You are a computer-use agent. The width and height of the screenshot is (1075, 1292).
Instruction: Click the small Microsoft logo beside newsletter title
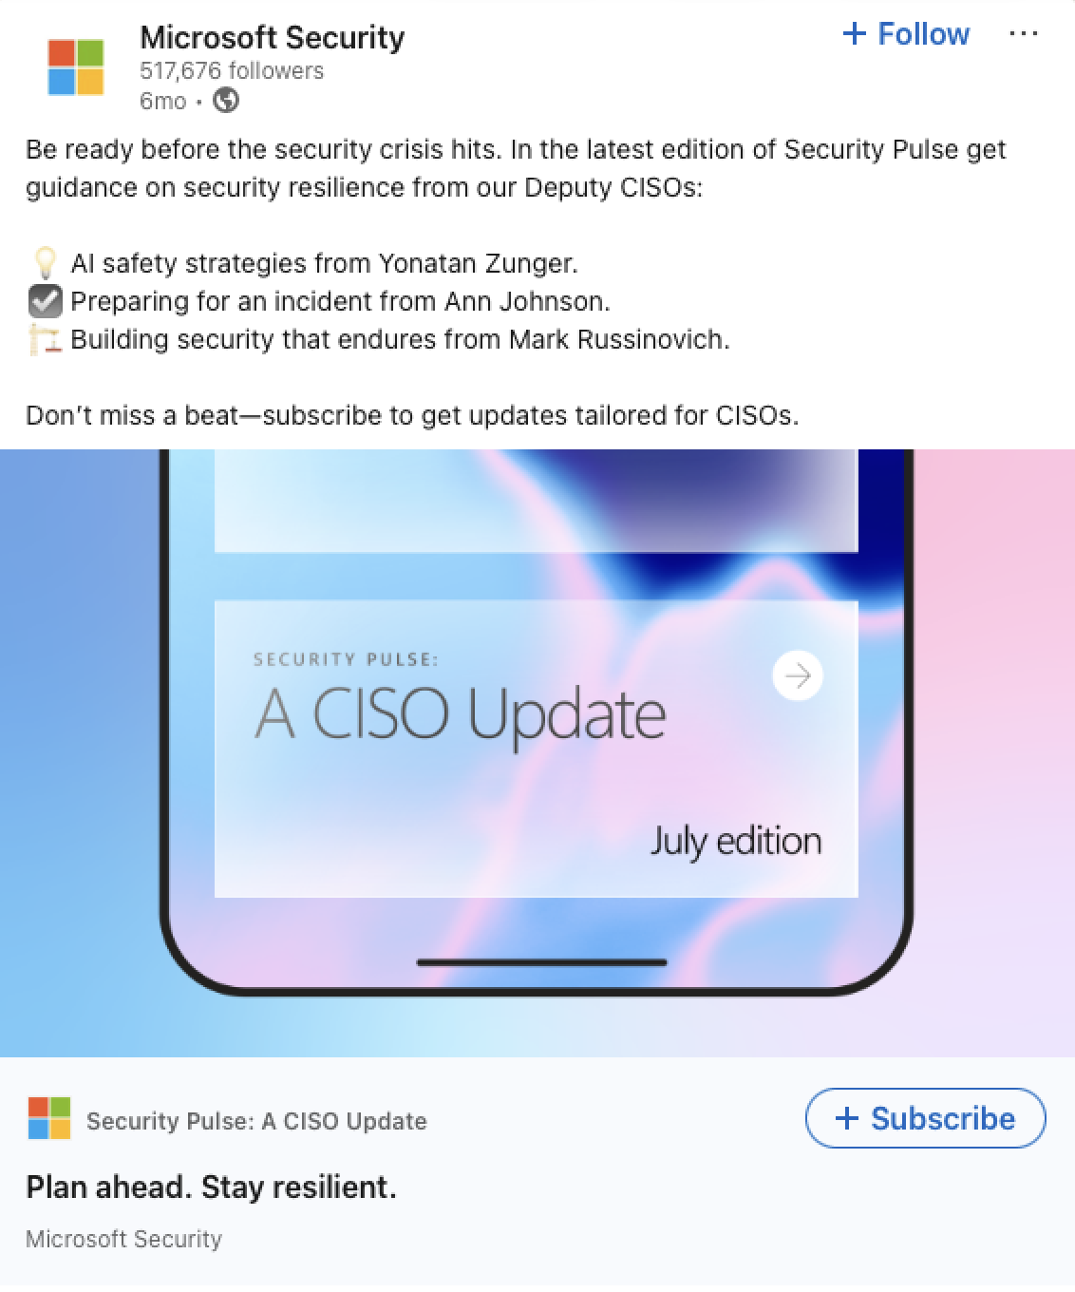click(x=49, y=1118)
